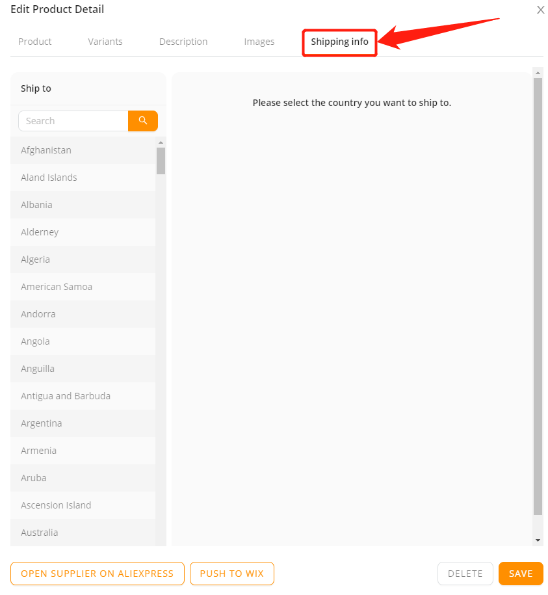Select Andorra in Ship to list

(83, 314)
